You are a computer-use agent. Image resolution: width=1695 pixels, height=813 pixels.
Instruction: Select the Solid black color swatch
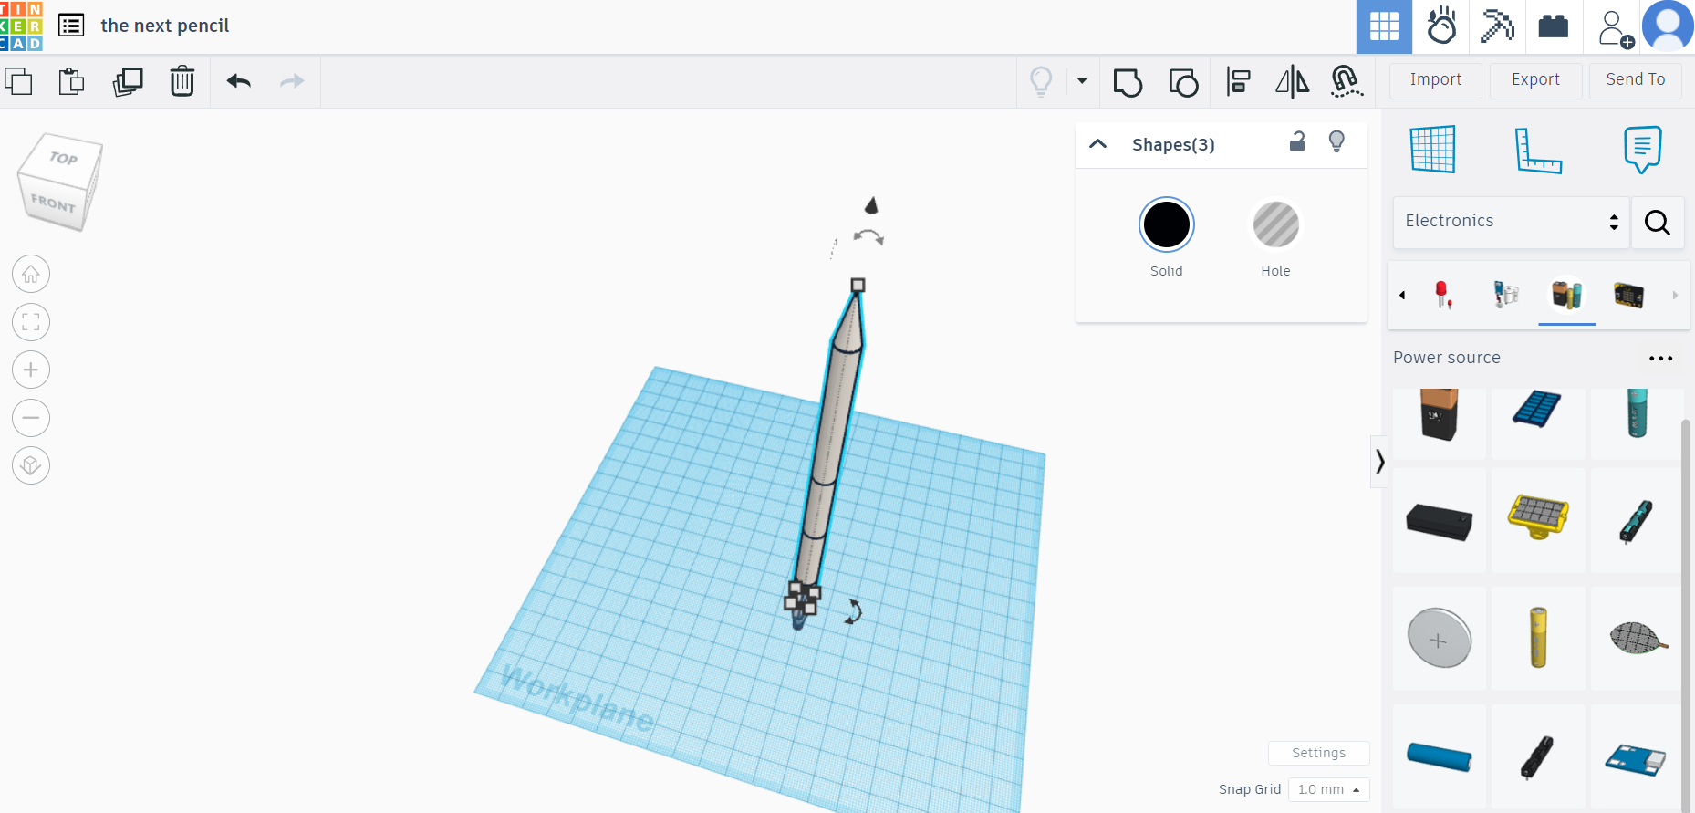point(1167,224)
